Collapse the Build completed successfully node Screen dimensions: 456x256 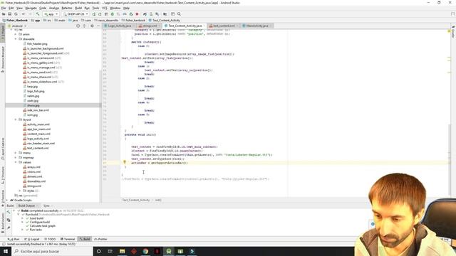14,210
